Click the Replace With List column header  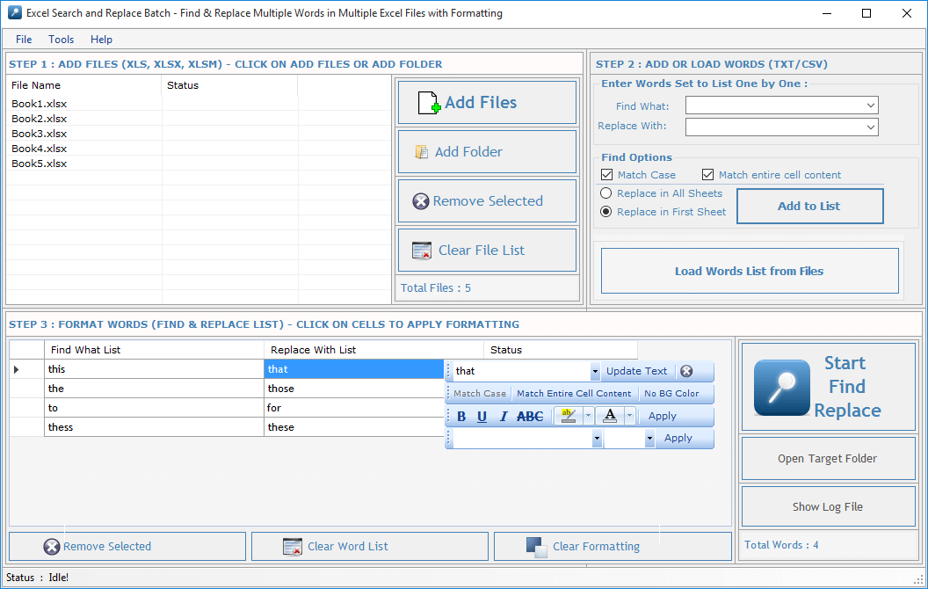coord(373,350)
